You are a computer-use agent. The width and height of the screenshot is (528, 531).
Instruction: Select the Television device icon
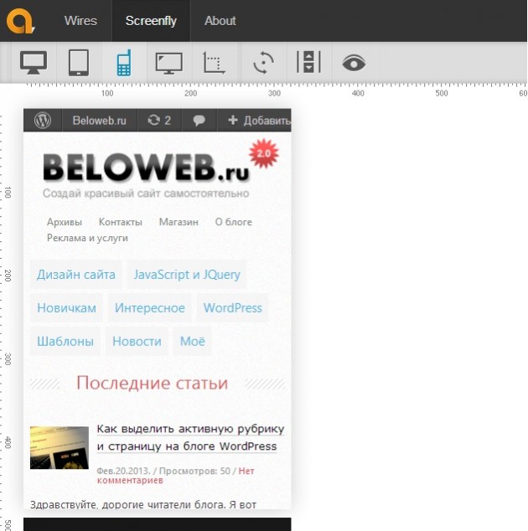tap(168, 63)
